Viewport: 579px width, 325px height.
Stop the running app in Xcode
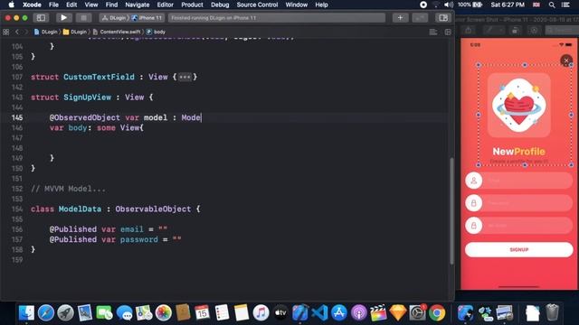(x=84, y=18)
